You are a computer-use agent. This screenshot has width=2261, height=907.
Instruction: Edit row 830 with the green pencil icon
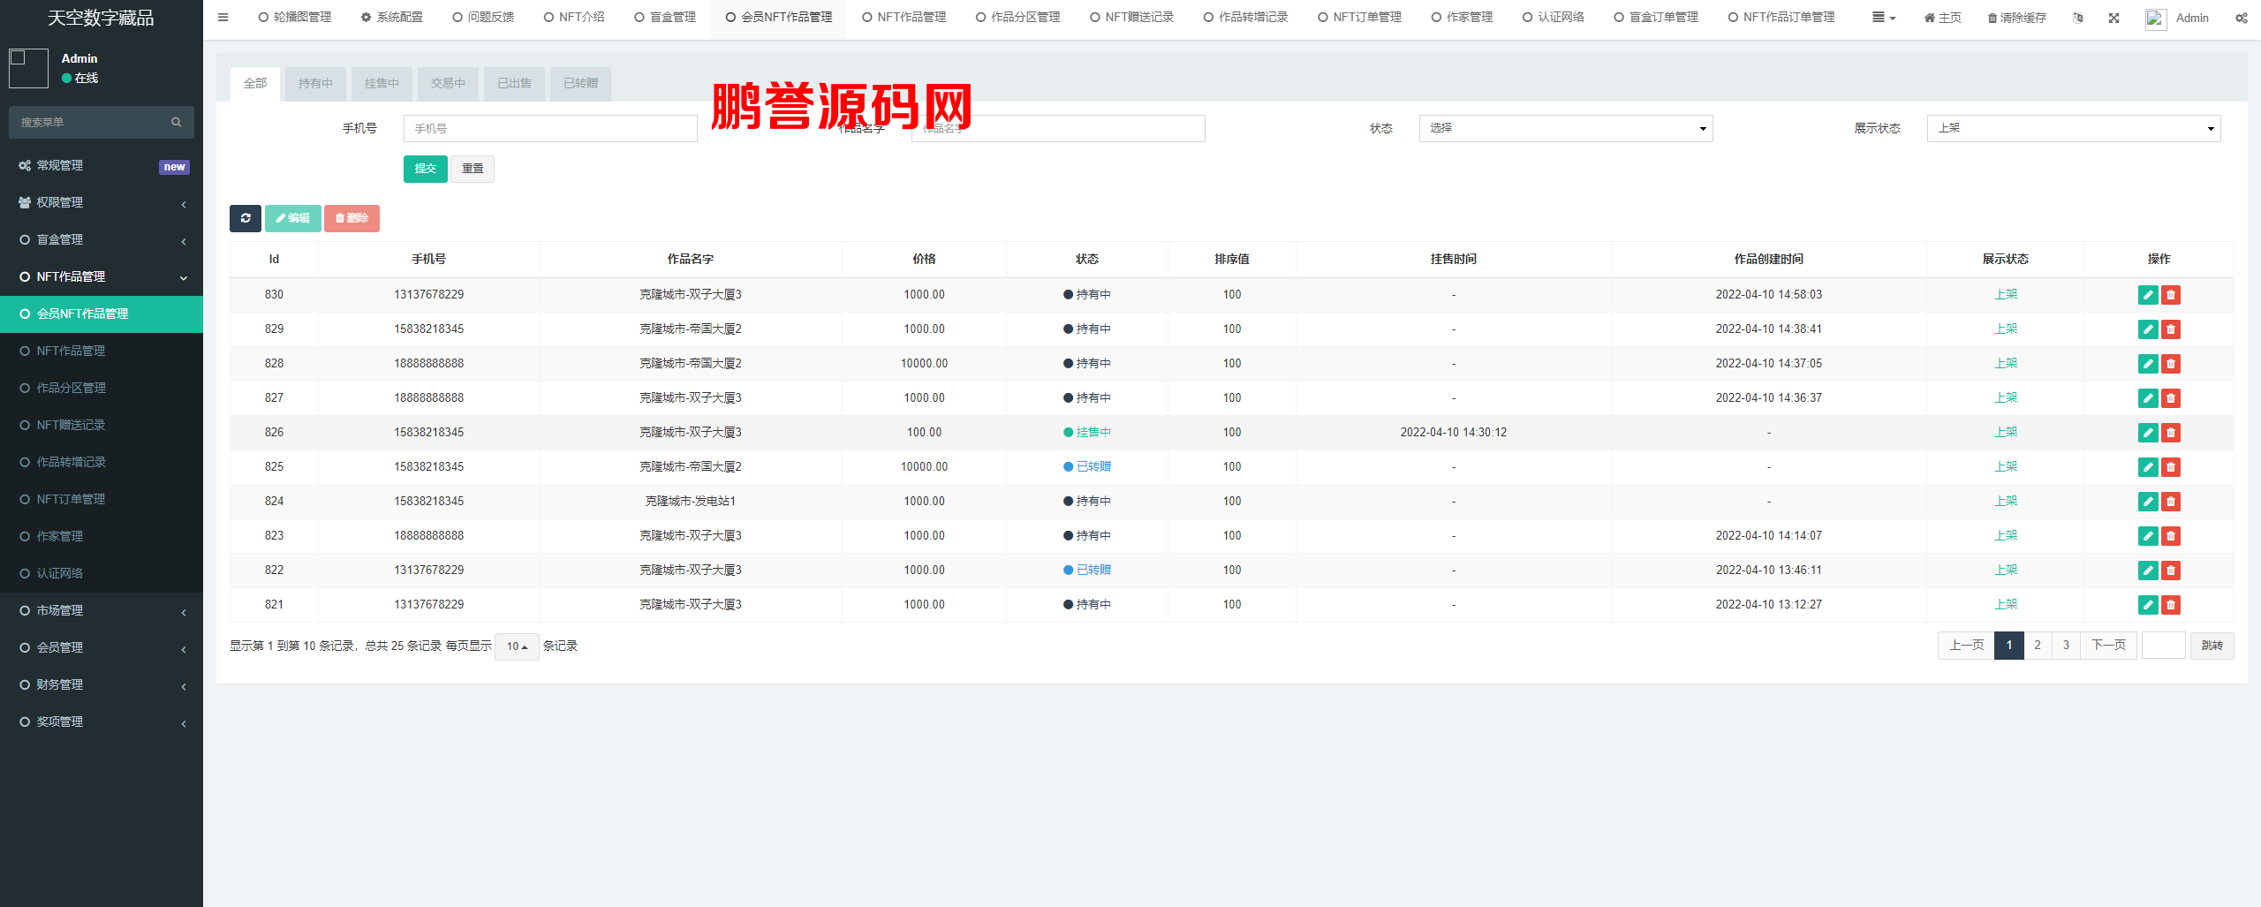pos(2148,295)
